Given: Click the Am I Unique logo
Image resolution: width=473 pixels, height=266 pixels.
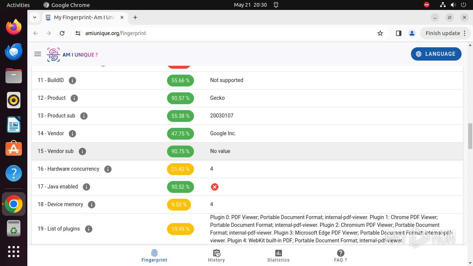Looking at the screenshot, I should point(72,55).
